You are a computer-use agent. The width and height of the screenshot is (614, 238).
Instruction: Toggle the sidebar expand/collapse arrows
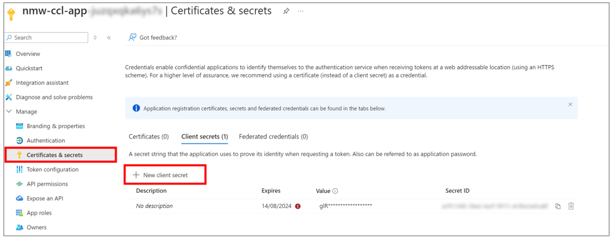pos(95,37)
